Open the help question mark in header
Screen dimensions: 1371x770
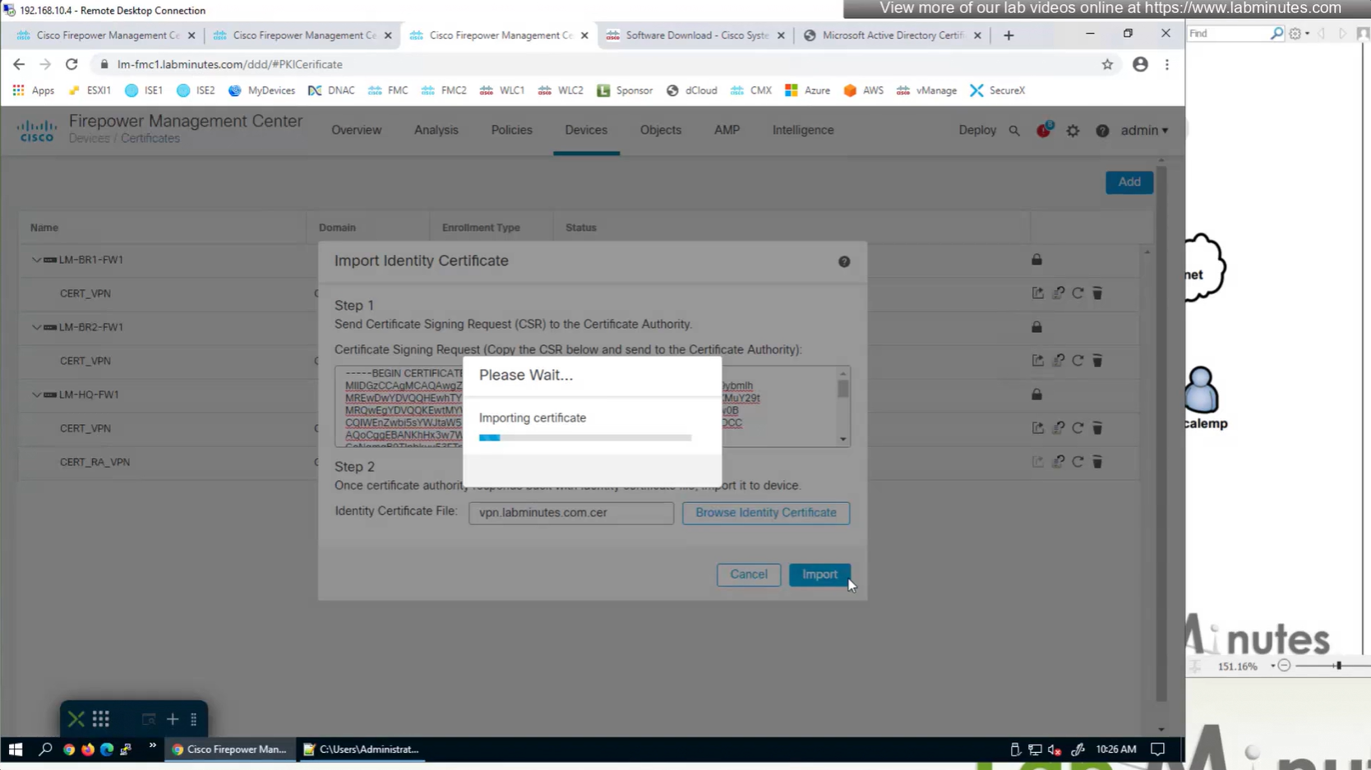click(1102, 131)
